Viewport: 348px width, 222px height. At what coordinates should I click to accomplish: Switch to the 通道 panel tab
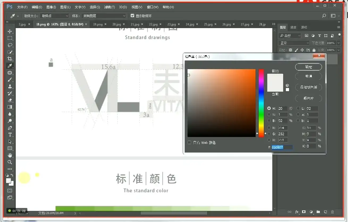click(294, 27)
